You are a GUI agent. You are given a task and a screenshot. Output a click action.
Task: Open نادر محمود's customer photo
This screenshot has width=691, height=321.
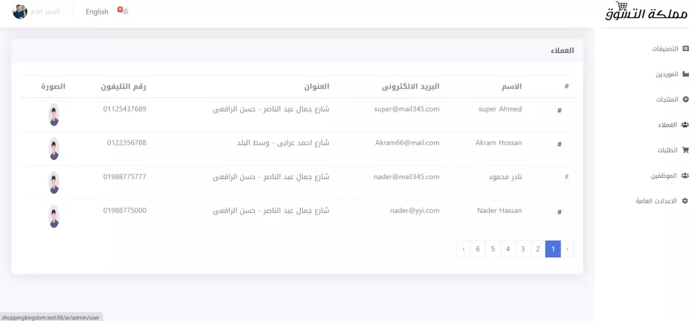54,183
